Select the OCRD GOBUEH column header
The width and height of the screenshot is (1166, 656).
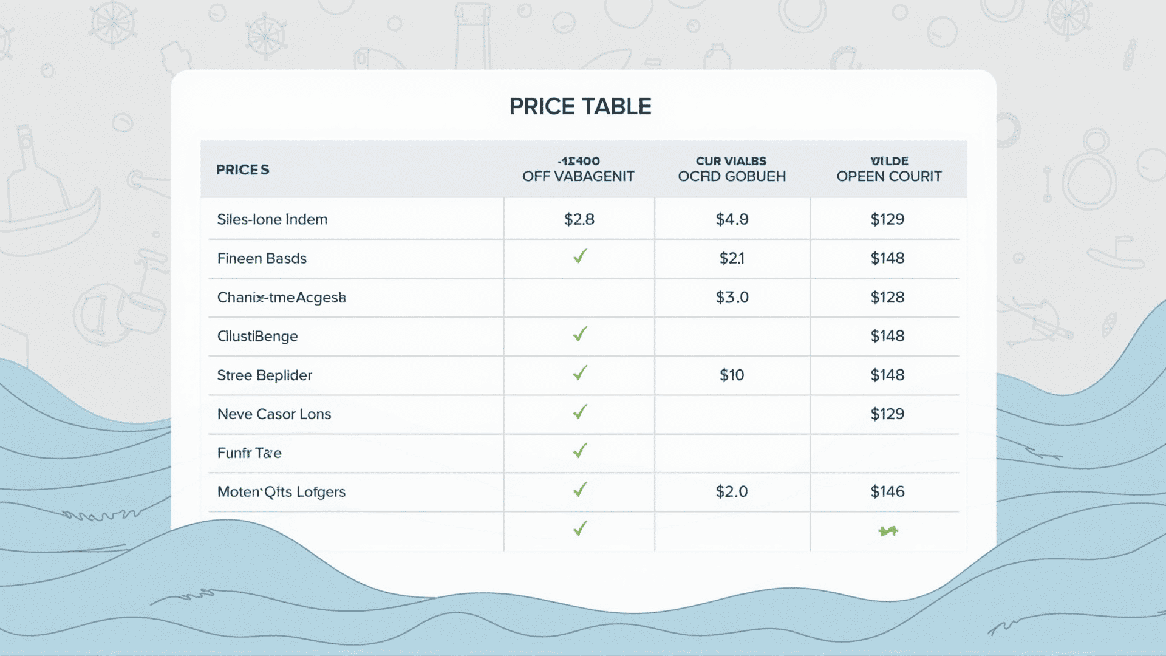[x=732, y=169]
